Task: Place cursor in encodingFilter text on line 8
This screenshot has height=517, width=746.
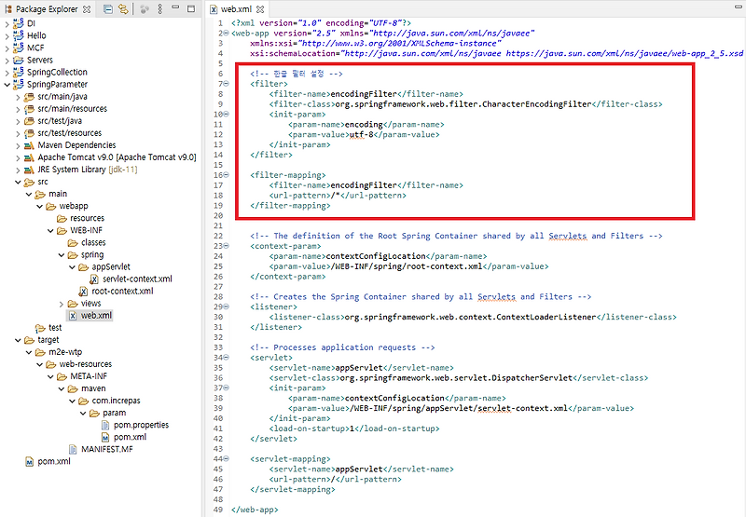Action: pos(364,94)
